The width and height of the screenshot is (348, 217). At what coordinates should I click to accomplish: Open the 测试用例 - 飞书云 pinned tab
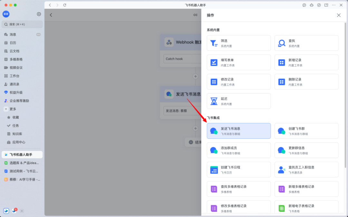(22, 171)
